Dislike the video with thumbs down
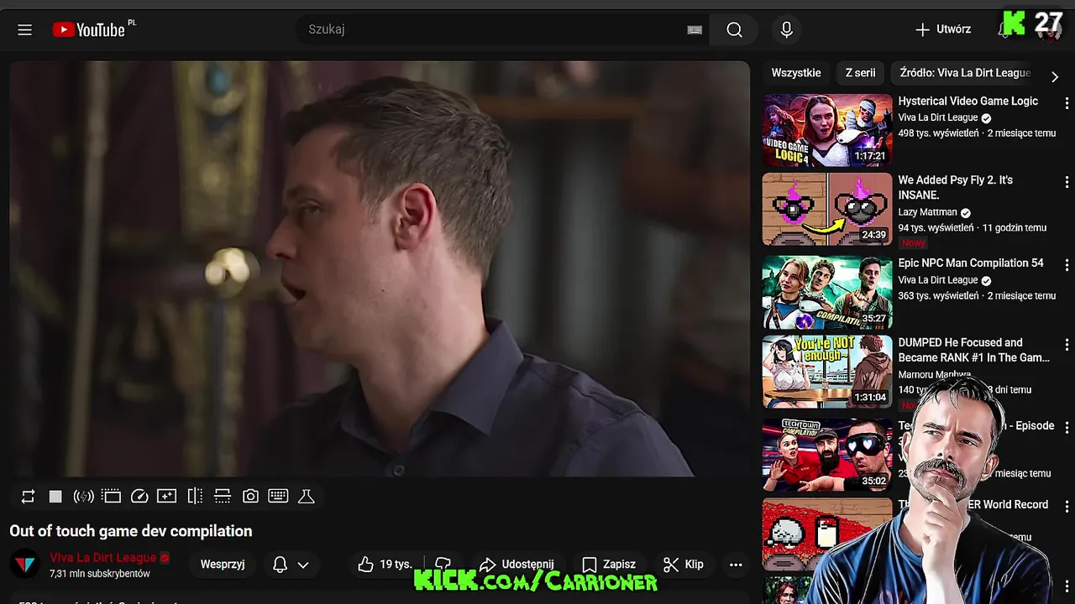This screenshot has width=1075, height=604. [443, 565]
